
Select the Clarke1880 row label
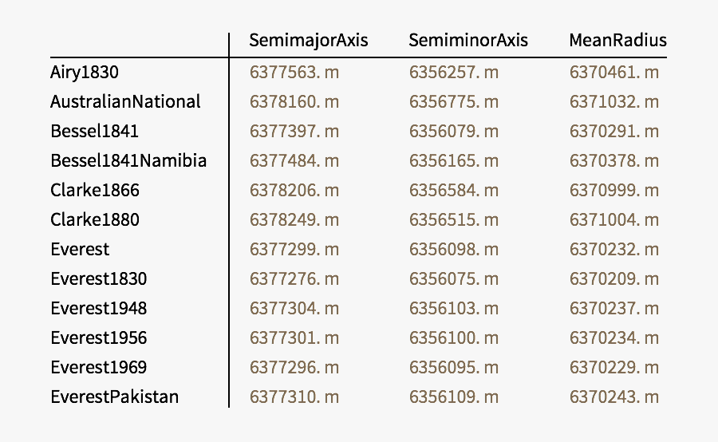(x=94, y=219)
